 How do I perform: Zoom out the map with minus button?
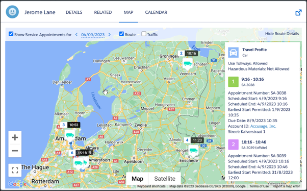point(15,151)
